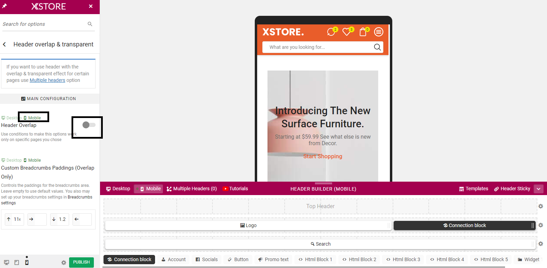547x268 pixels.
Task: Open header Templates
Action: pyautogui.click(x=474, y=189)
